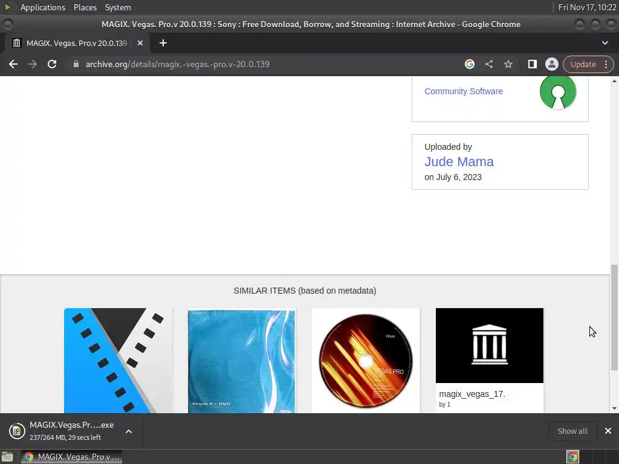Image resolution: width=619 pixels, height=464 pixels.
Task: Show all downloads
Action: pyautogui.click(x=572, y=431)
